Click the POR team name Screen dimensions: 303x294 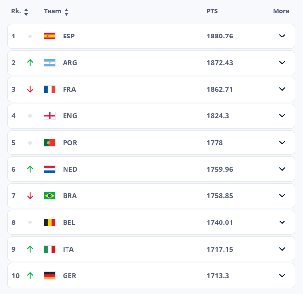70,143
